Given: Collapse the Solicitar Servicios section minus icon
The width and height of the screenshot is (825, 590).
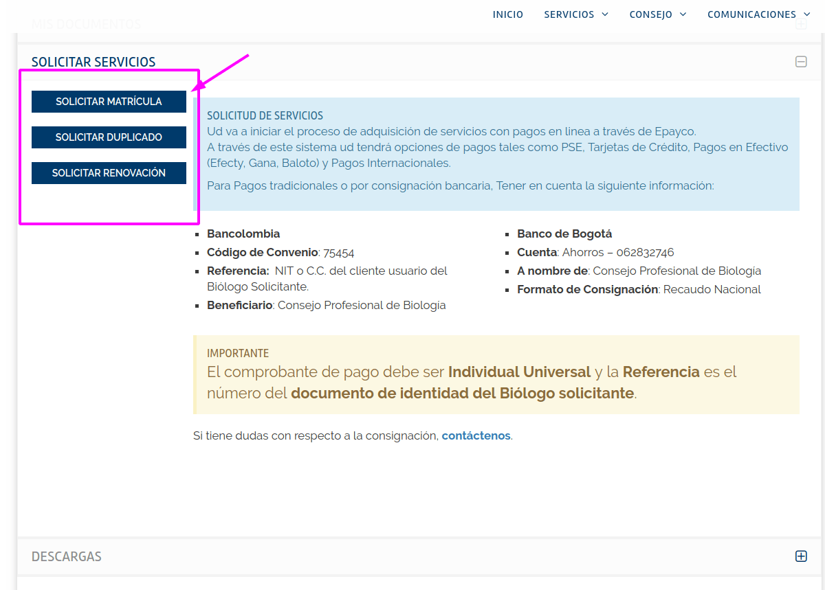Looking at the screenshot, I should 801,62.
